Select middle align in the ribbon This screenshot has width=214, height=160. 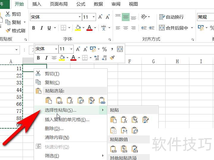coord(125,17)
